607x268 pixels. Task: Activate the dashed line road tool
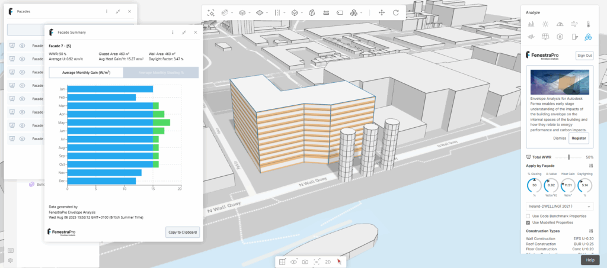[277, 13]
